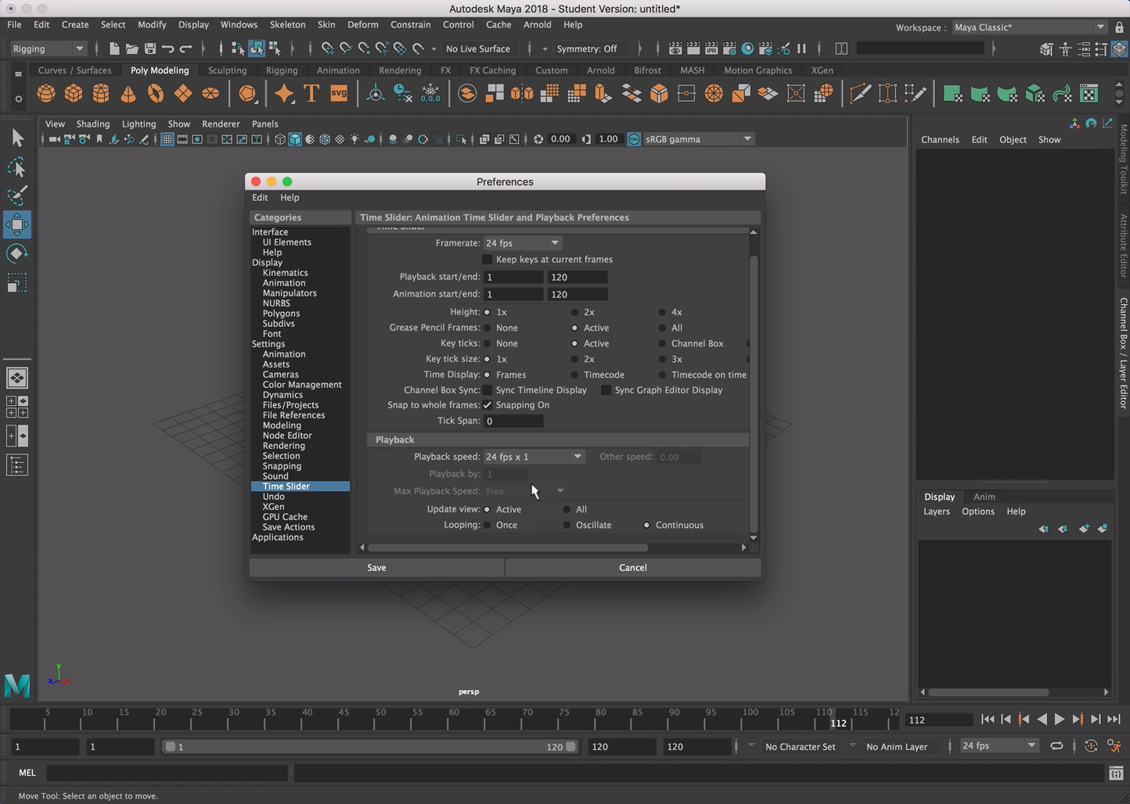
Task: Click the polygon type T shelf icon
Action: tap(311, 94)
